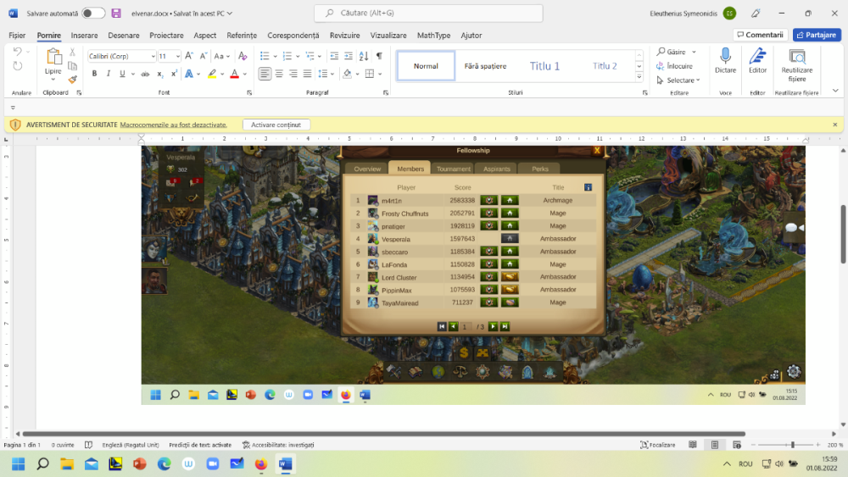Click the Activare conținut button

(276, 125)
